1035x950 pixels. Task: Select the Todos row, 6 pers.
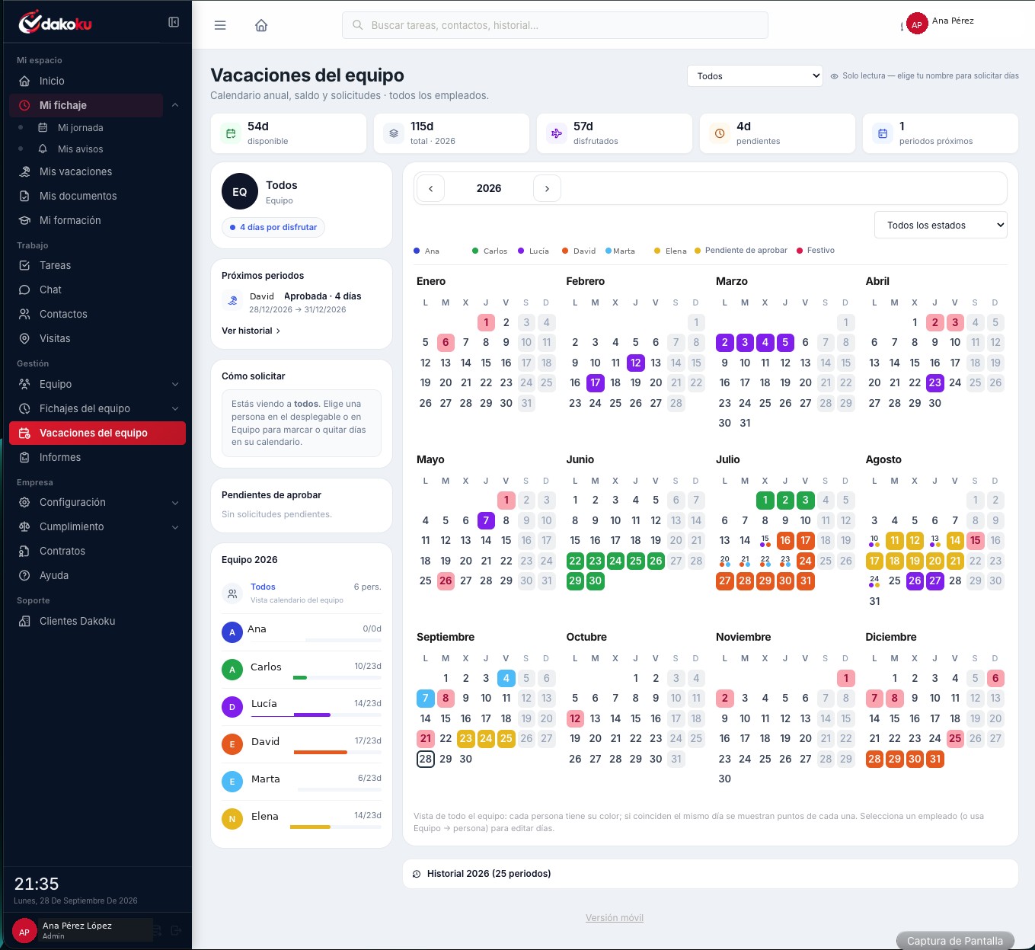pos(302,593)
